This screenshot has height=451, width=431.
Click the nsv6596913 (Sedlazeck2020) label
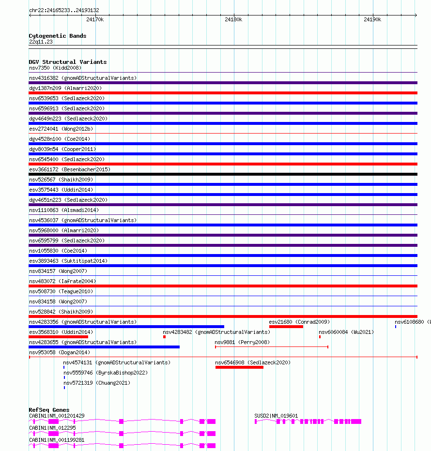pyautogui.click(x=67, y=108)
